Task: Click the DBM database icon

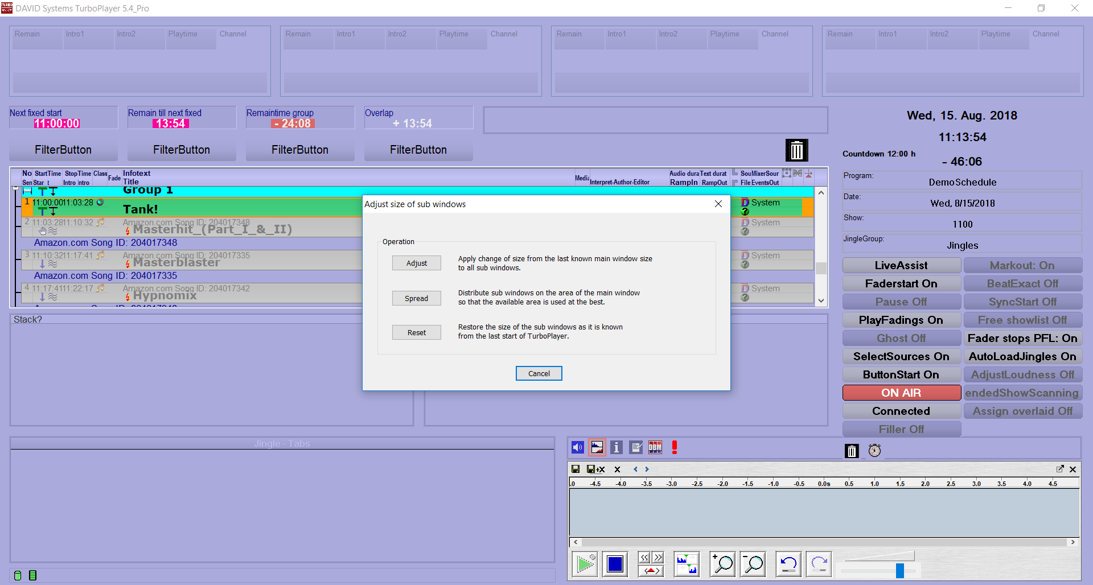Action: click(655, 448)
